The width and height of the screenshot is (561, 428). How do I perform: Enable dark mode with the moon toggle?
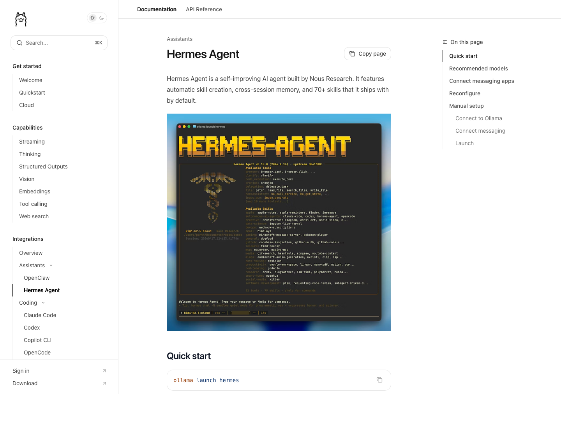click(x=102, y=18)
